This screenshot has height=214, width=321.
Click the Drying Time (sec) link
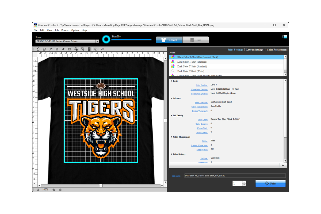(200, 111)
